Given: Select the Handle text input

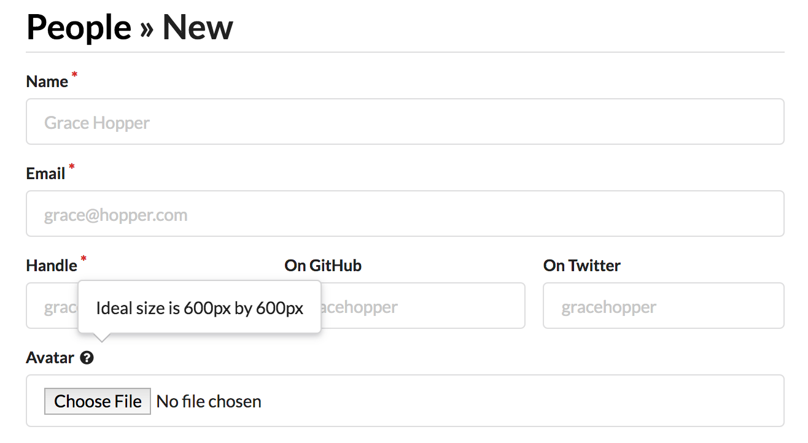Looking at the screenshot, I should pyautogui.click(x=52, y=306).
